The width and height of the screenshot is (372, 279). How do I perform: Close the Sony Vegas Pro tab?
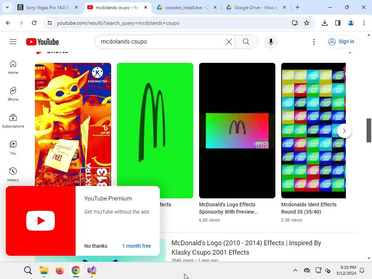76,7
